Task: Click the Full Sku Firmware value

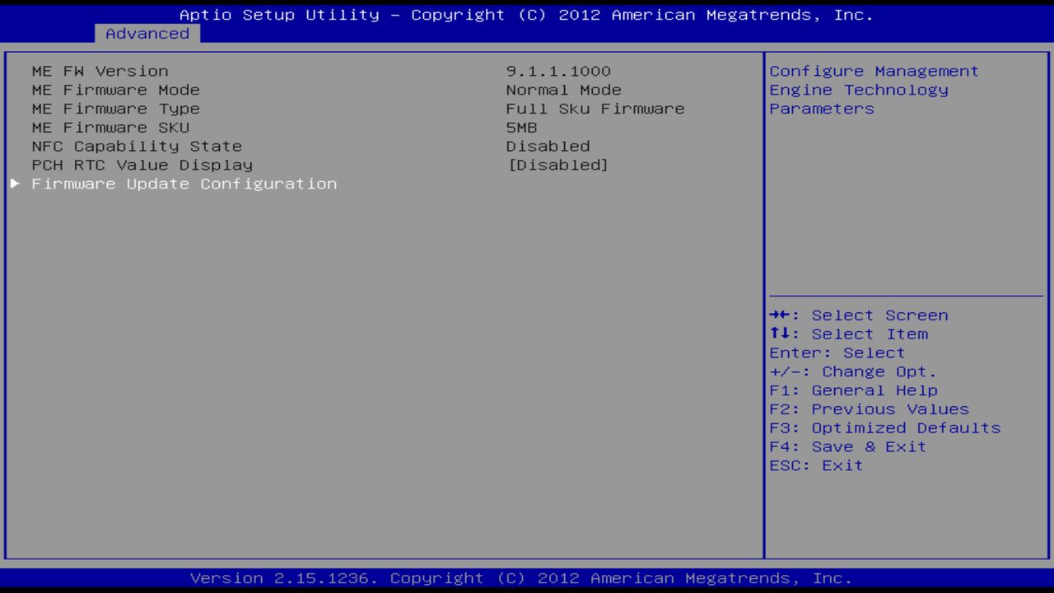Action: point(595,109)
